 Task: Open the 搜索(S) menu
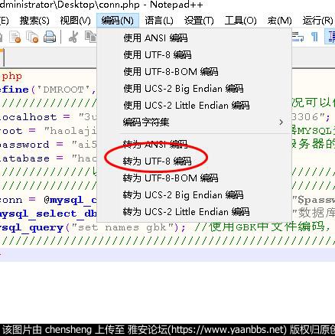[x=34, y=21]
